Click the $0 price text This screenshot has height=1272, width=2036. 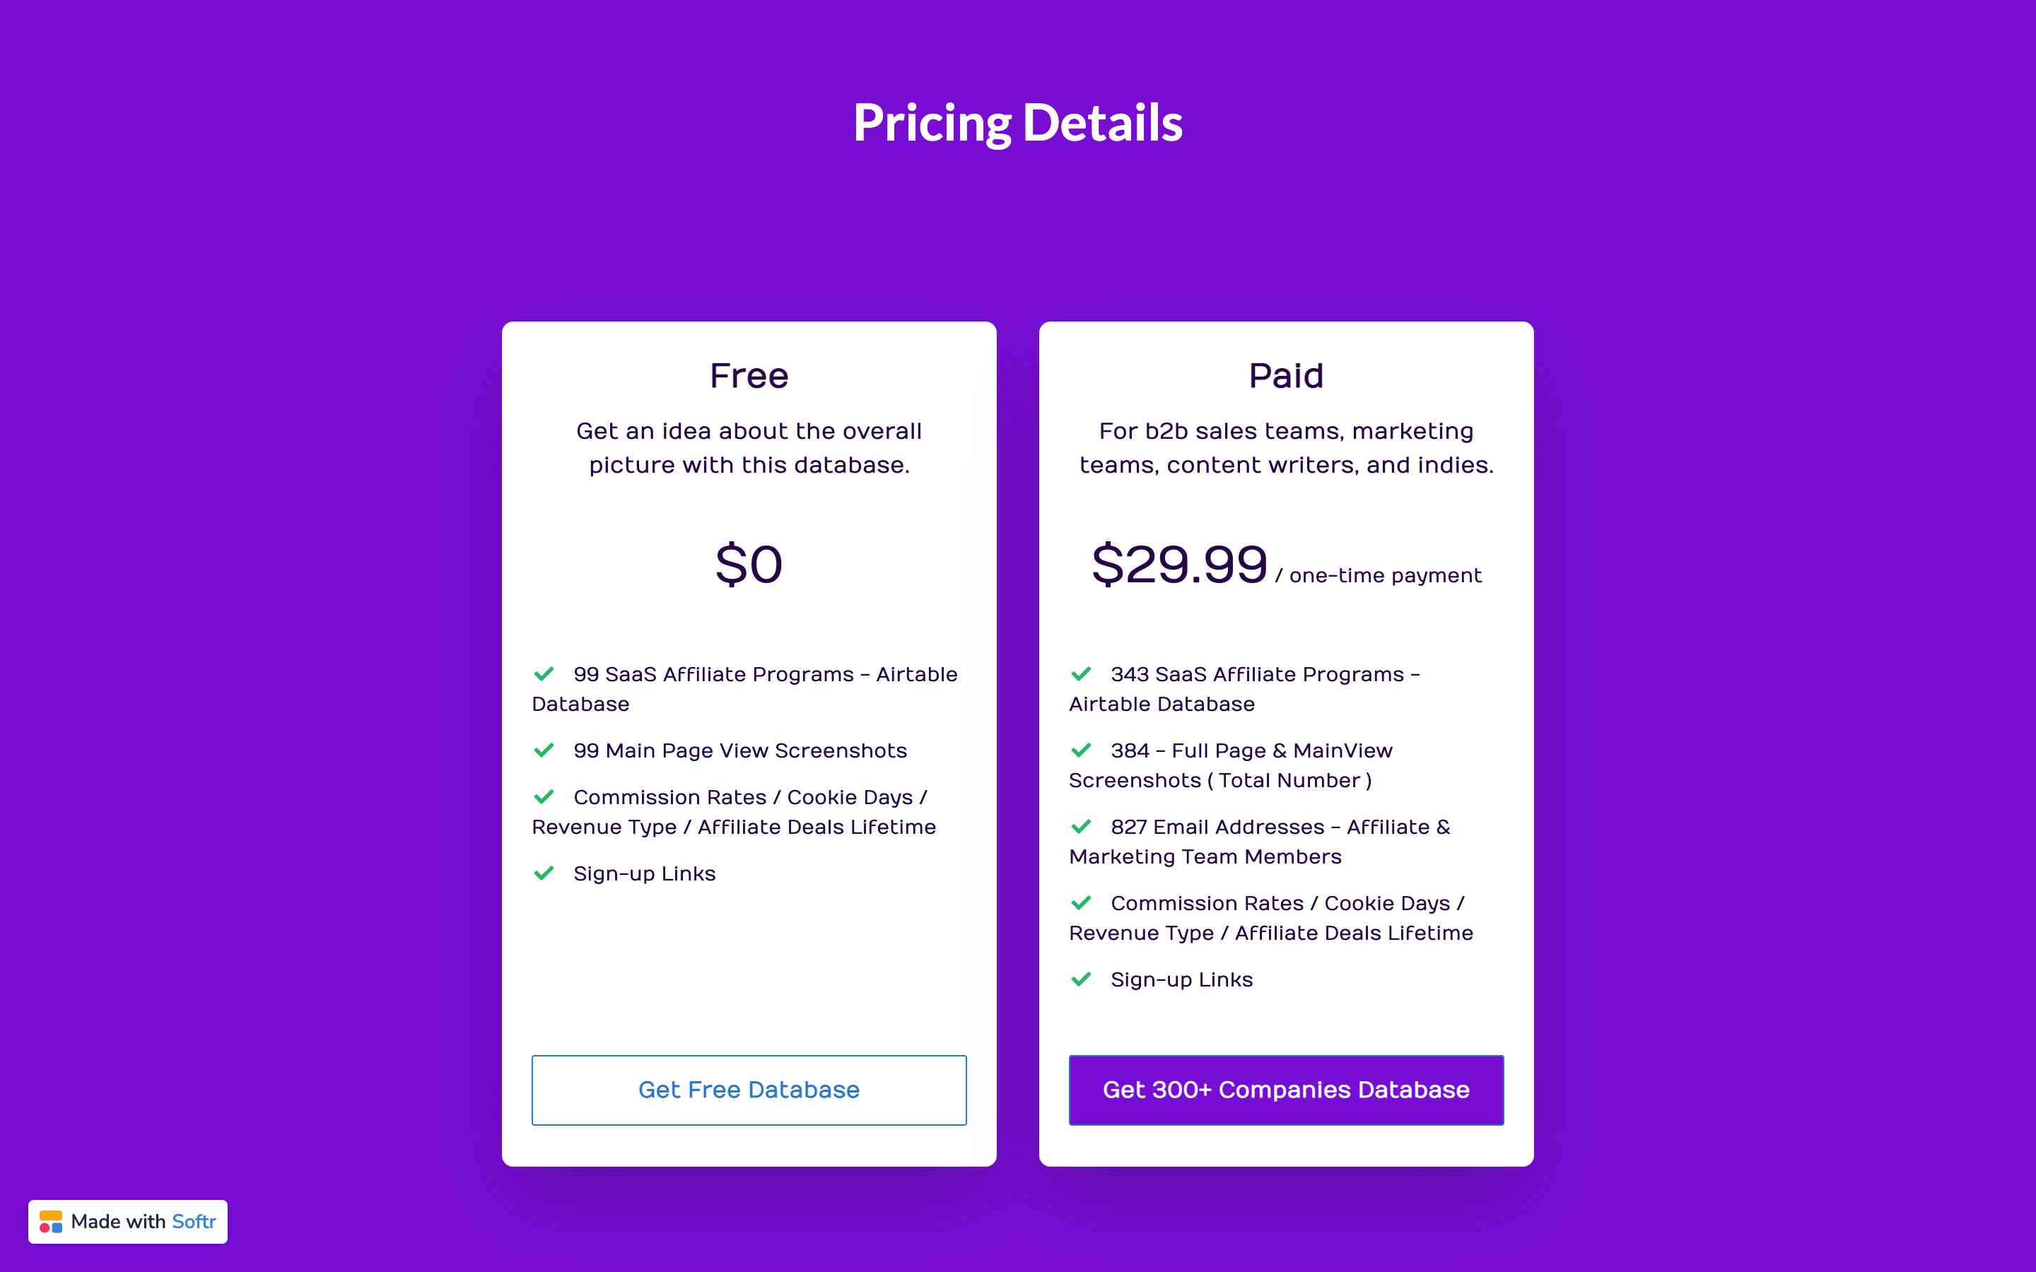749,565
